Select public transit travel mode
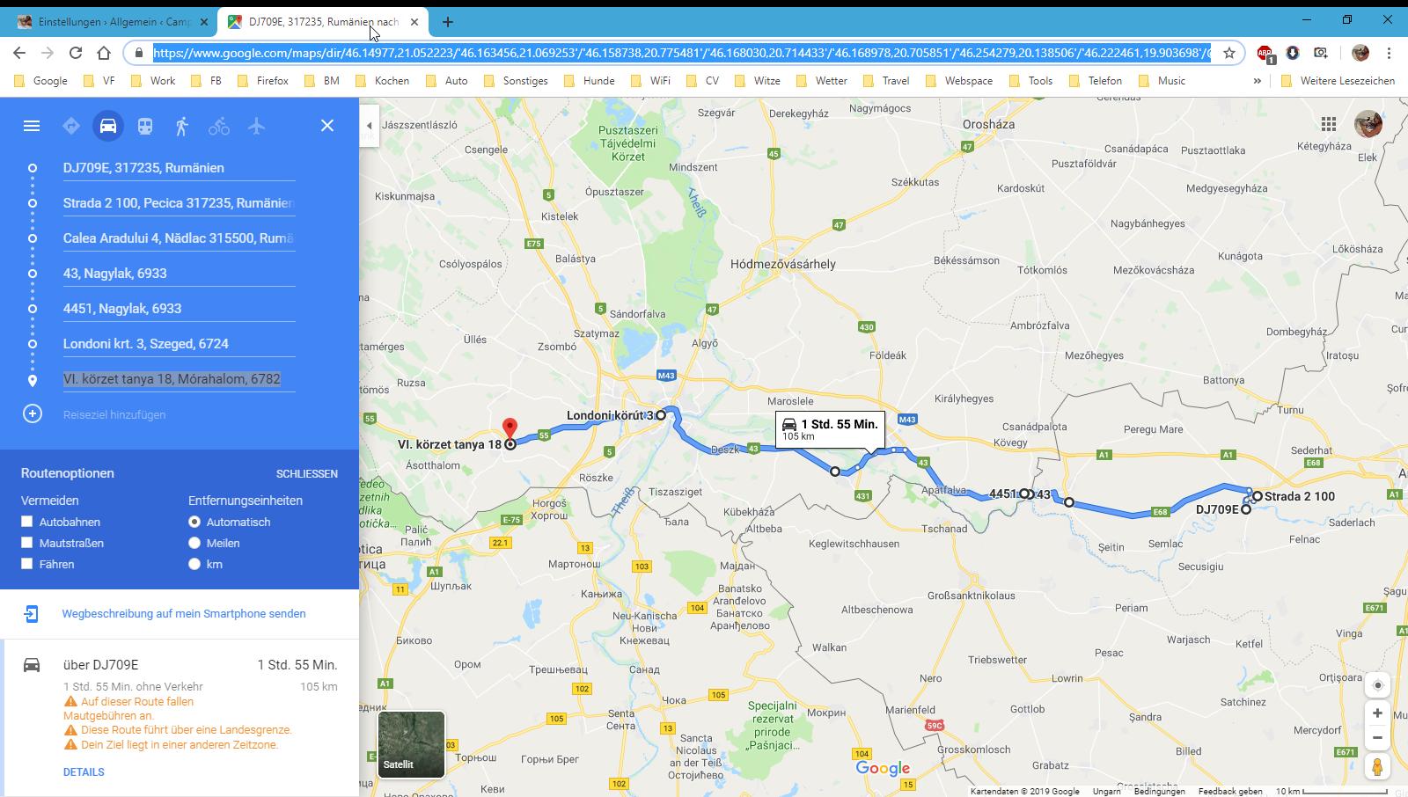Image resolution: width=1408 pixels, height=797 pixels. point(145,126)
